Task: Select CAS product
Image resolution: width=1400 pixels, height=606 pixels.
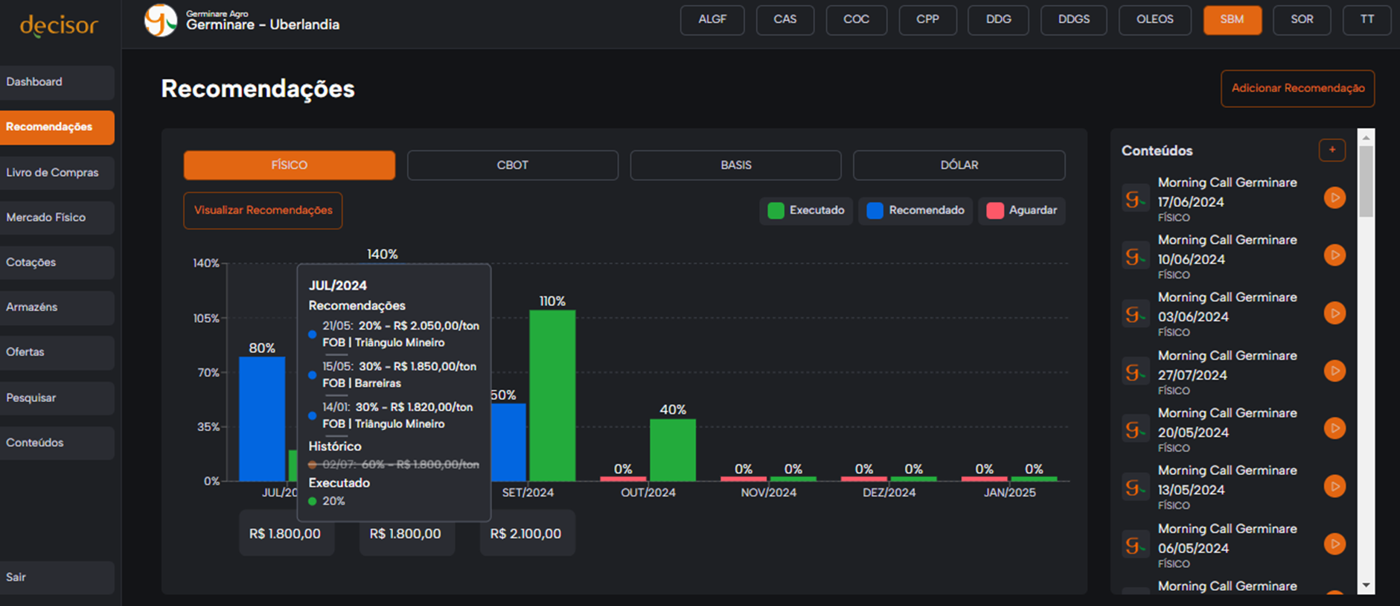Action: coord(785,20)
